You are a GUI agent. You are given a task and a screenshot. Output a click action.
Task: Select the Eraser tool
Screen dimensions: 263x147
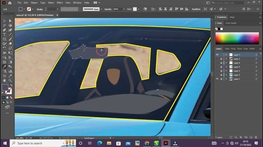pos(10,44)
